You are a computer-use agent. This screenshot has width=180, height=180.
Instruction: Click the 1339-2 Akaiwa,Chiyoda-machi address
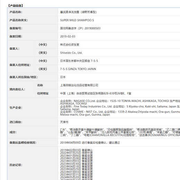149,112
